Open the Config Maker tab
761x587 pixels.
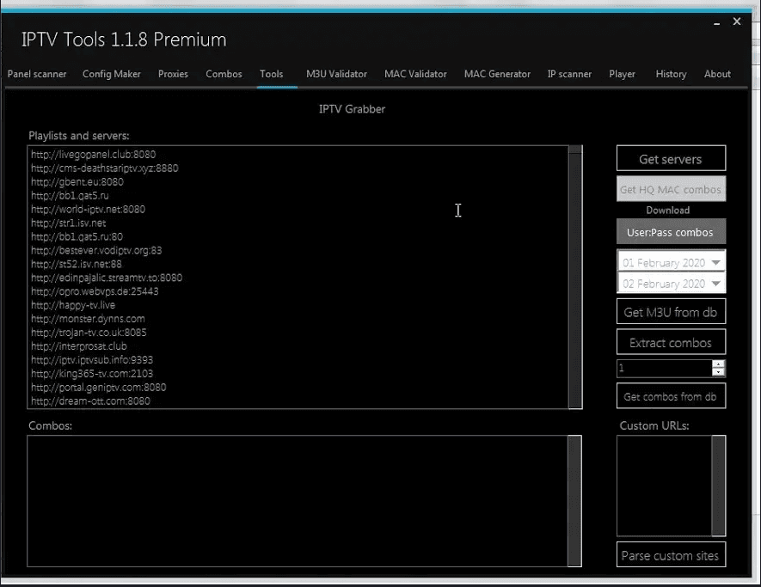[x=112, y=74]
